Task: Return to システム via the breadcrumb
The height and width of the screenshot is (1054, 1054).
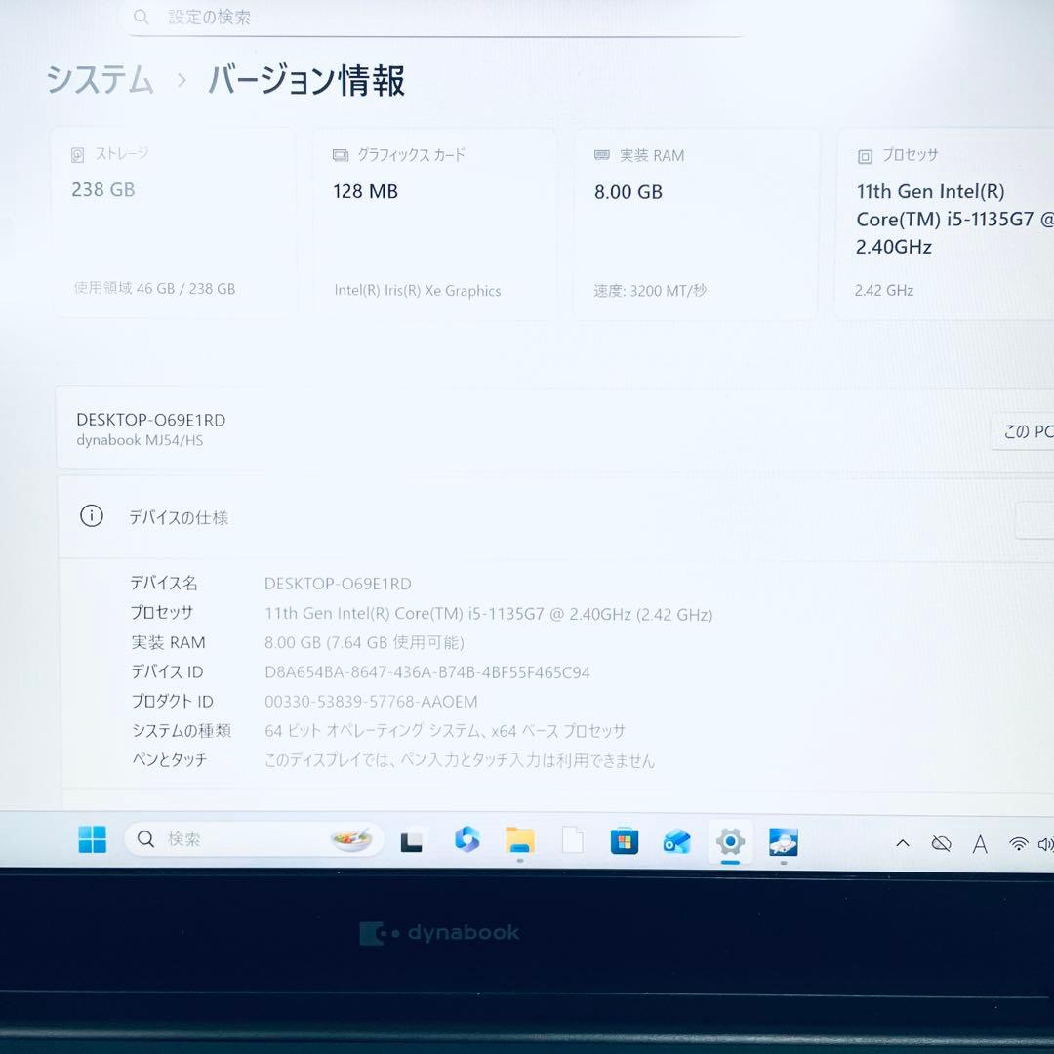Action: coord(98,82)
